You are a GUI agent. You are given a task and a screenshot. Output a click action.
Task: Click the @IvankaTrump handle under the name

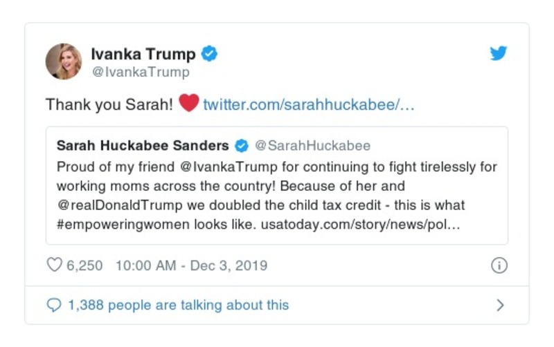pos(140,72)
